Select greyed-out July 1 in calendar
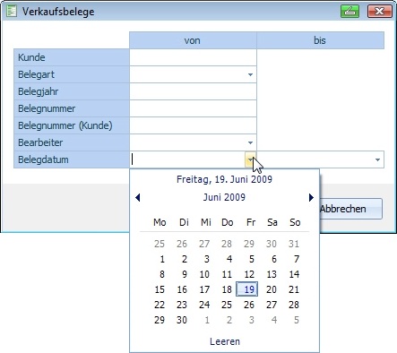 (x=207, y=320)
